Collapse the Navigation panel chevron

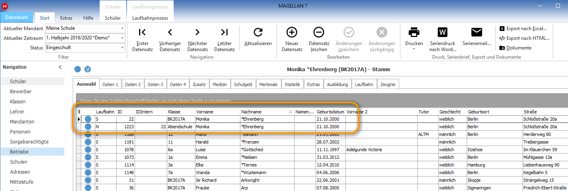click(60, 67)
